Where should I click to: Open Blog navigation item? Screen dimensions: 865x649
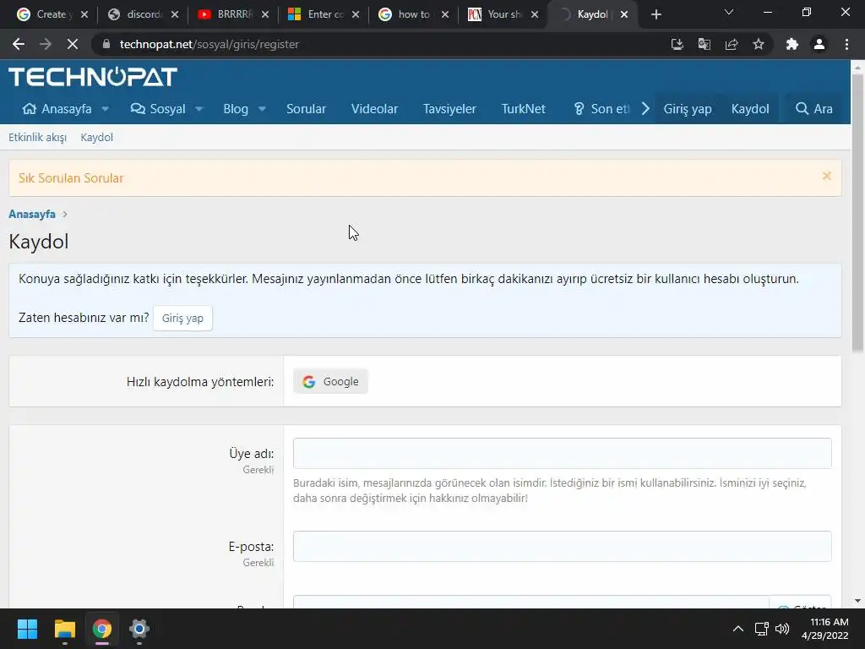[x=236, y=109]
